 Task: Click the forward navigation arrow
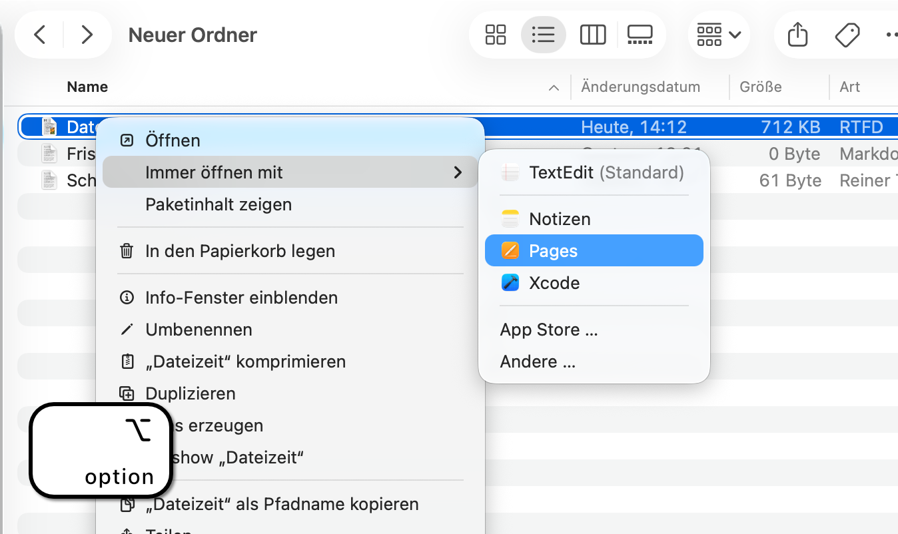(87, 35)
